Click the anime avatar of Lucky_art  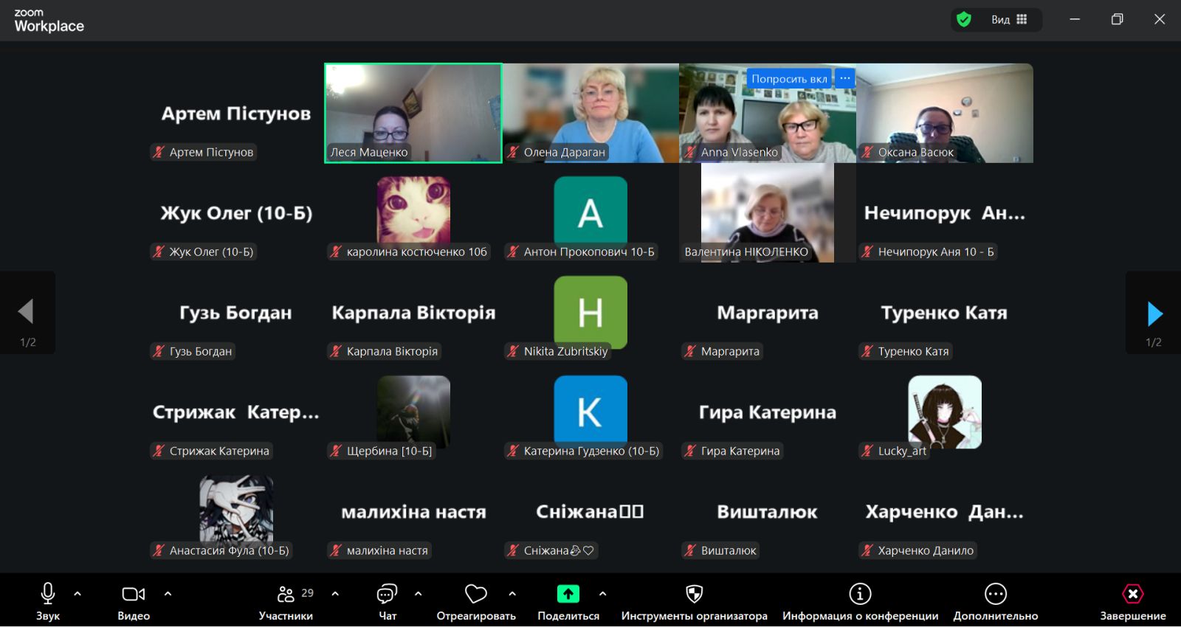pos(945,412)
